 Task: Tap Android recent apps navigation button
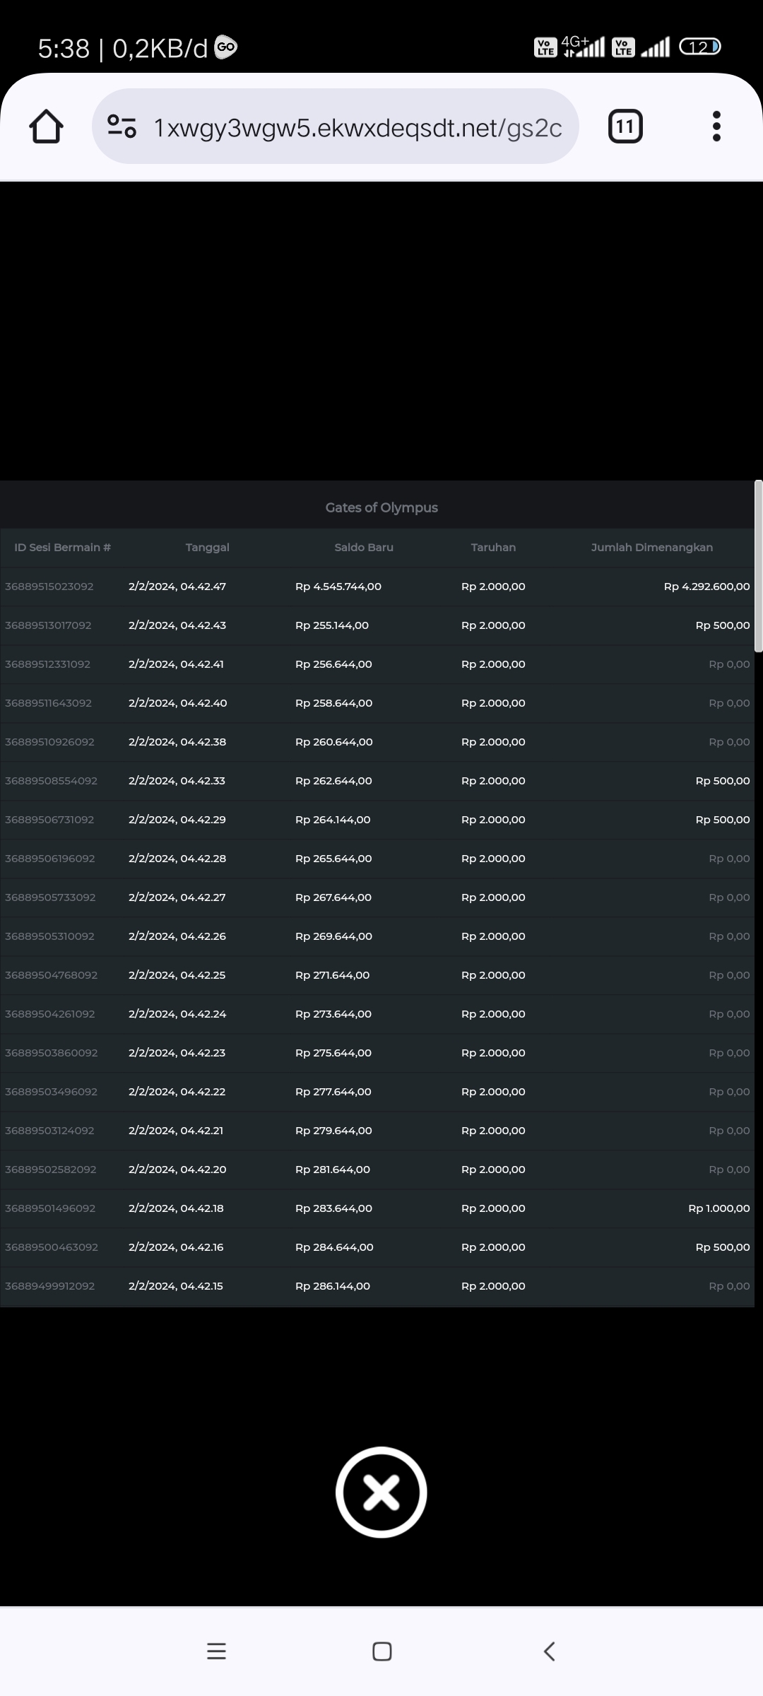pyautogui.click(x=216, y=1651)
